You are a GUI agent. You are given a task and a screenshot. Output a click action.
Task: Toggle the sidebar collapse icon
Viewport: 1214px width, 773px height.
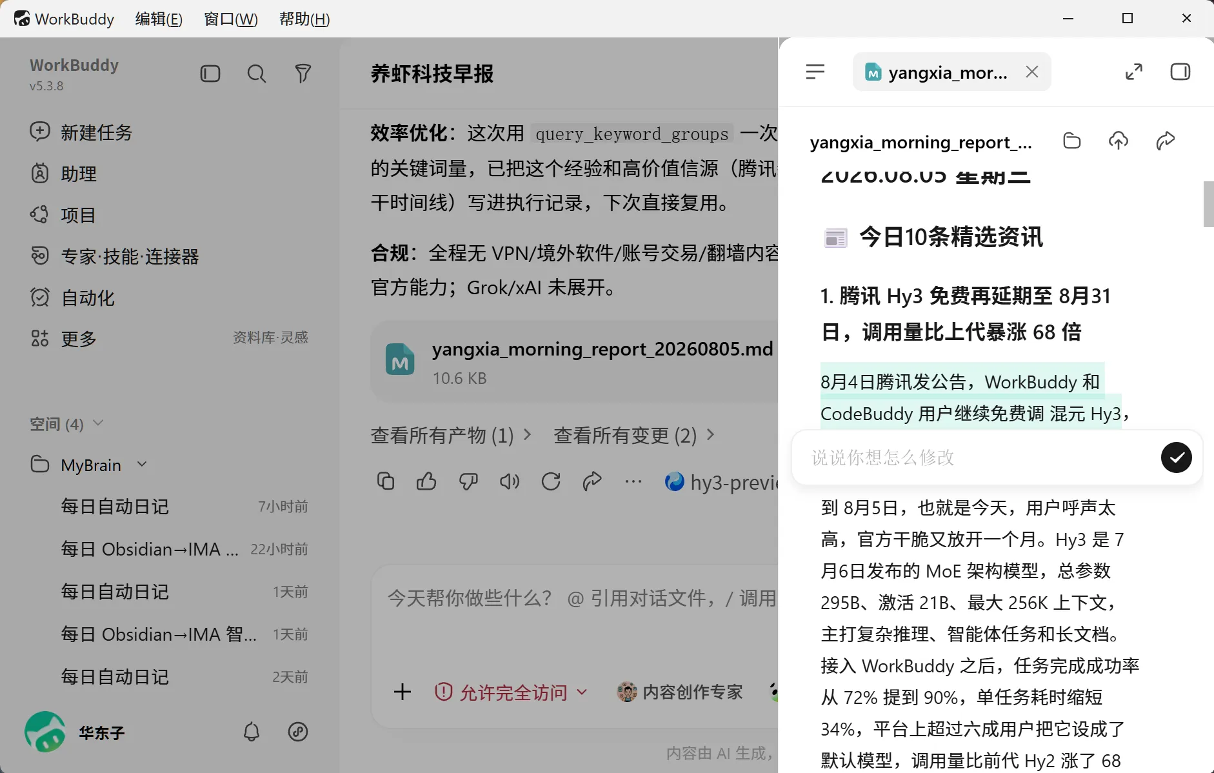210,74
